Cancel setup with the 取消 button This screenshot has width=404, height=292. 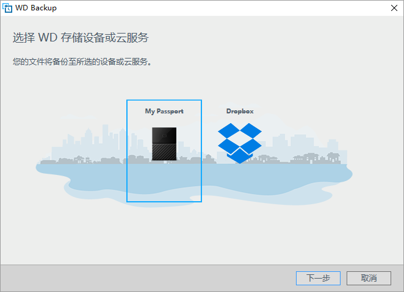coord(369,278)
